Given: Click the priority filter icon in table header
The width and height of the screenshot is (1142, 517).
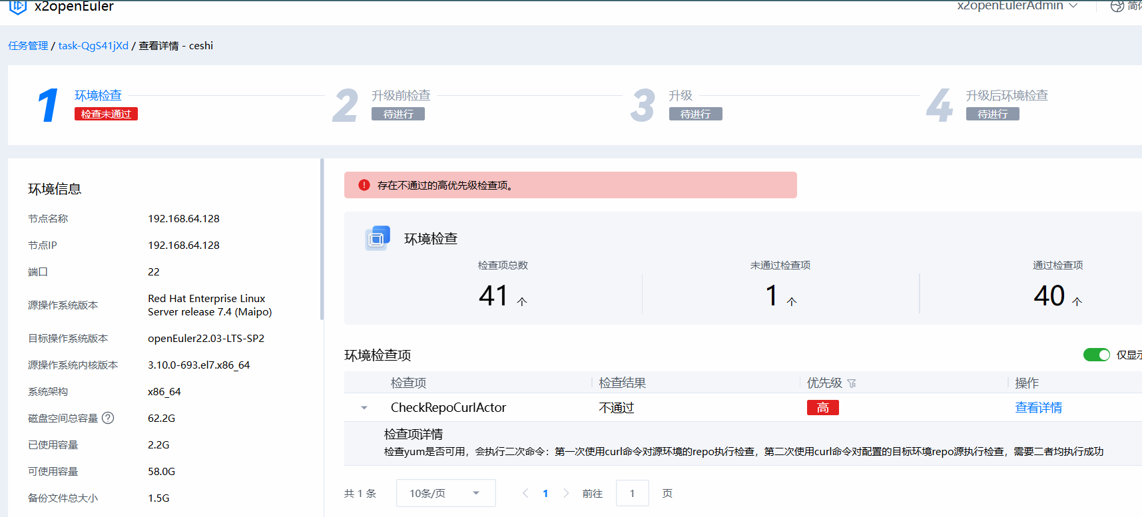Looking at the screenshot, I should point(852,383).
